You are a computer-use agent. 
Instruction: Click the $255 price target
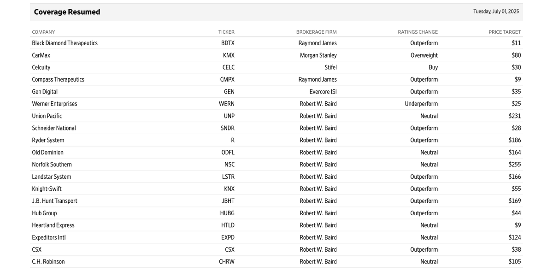515,165
